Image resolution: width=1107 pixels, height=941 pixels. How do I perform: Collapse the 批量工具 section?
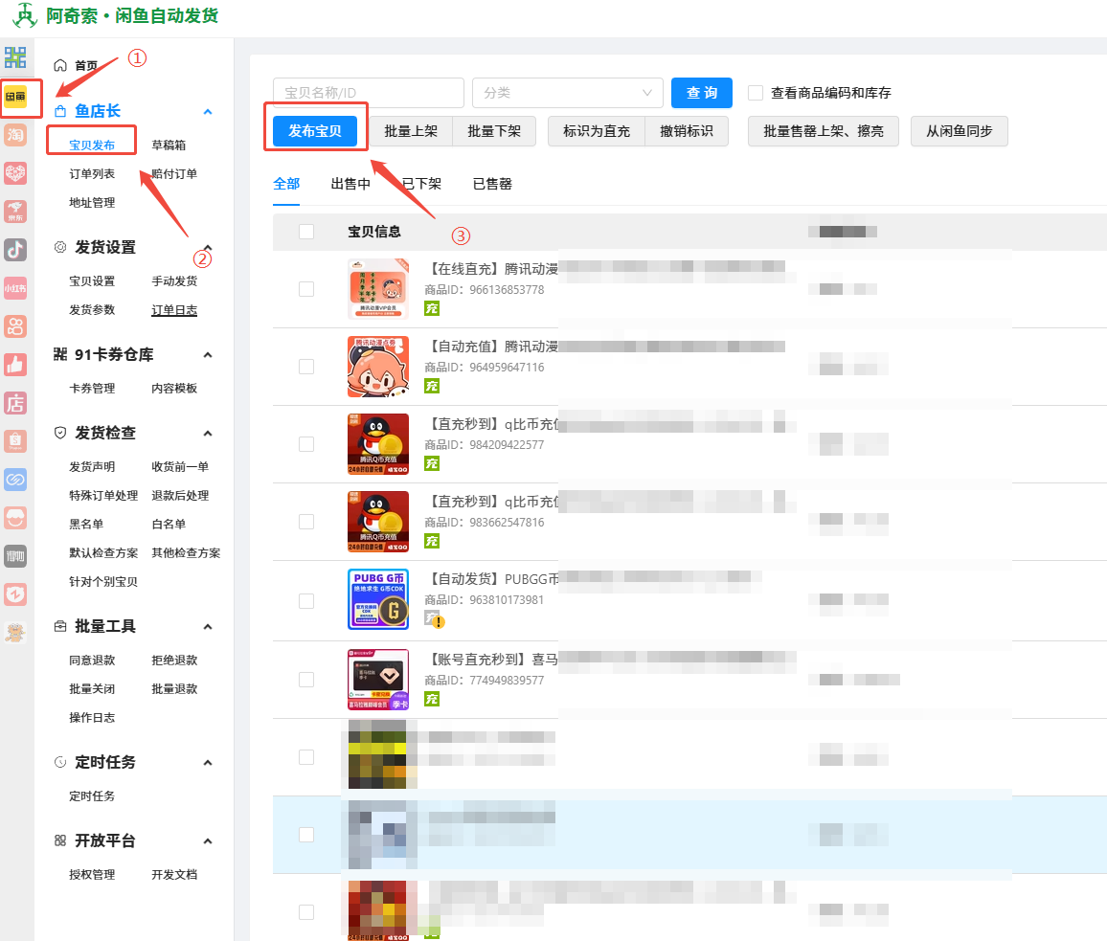click(208, 626)
